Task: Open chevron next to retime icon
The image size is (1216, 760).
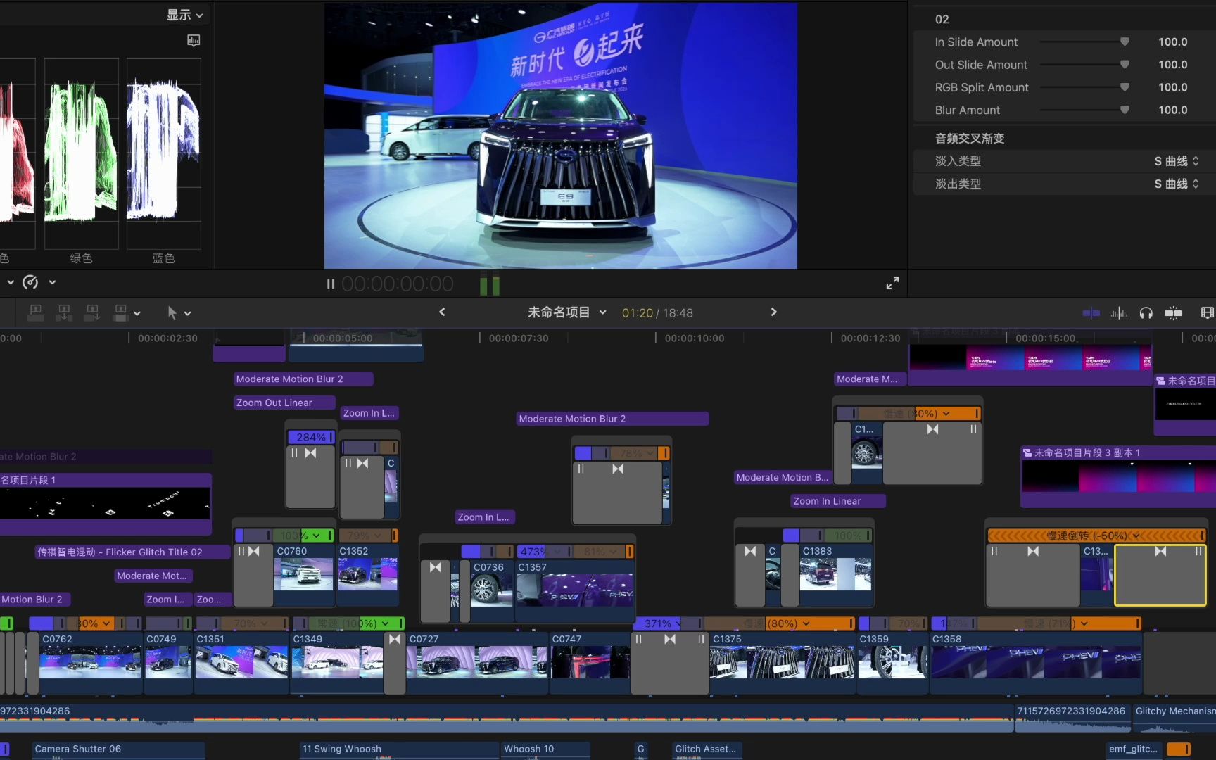Action: tap(52, 282)
